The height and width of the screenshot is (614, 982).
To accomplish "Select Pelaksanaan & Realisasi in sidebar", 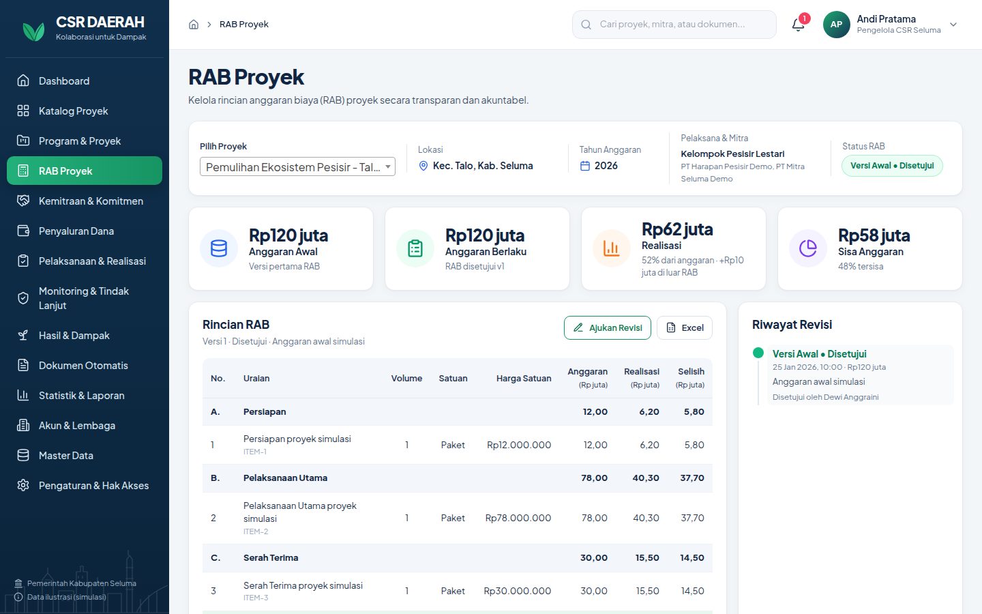I will click(85, 261).
